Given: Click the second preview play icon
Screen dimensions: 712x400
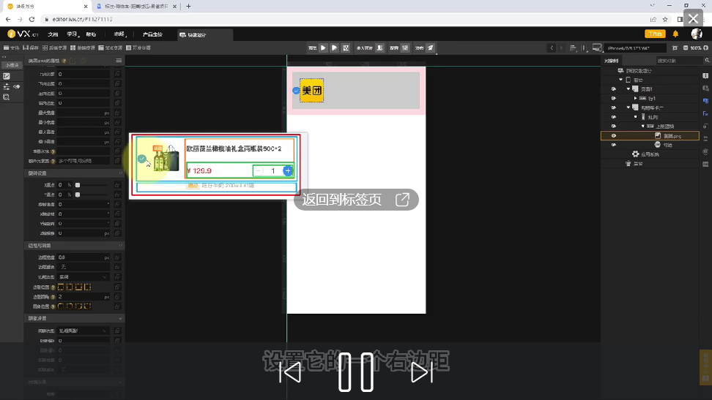Looking at the screenshot, I should point(335,48).
